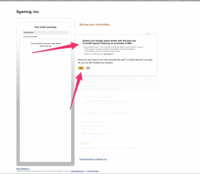Image resolution: width=200 pixels, height=174 pixels.
Task: Click Cancel and return to Xgaming, Inc.
Action: (x=93, y=159)
